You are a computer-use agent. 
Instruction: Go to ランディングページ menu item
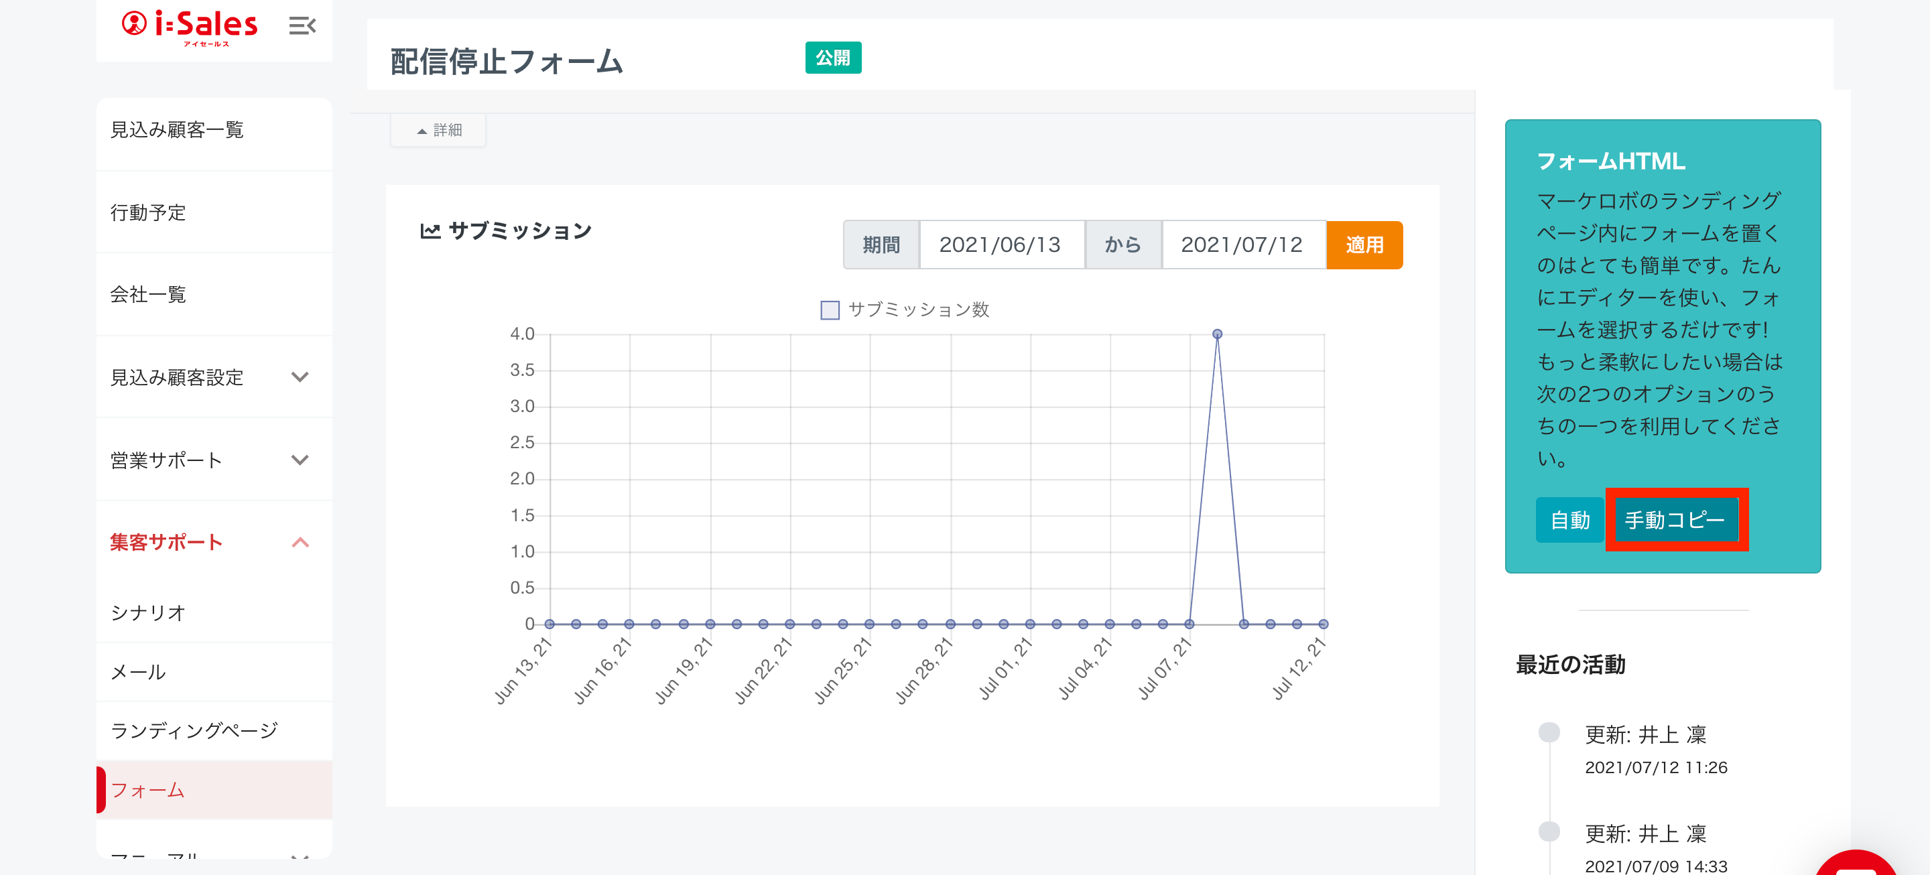coord(194,730)
